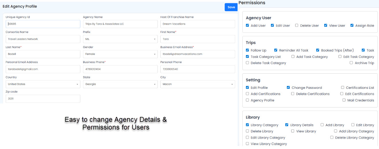Open the City dropdown showing Macon

click(x=197, y=84)
